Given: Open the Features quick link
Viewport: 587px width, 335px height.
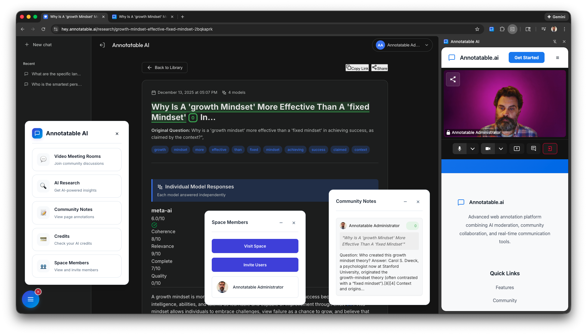Looking at the screenshot, I should click(x=504, y=287).
